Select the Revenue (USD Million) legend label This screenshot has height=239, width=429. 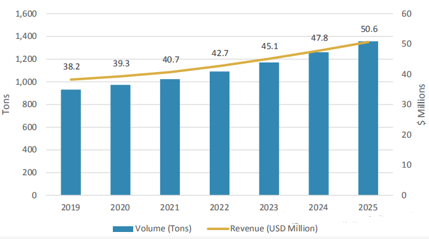coord(274,228)
